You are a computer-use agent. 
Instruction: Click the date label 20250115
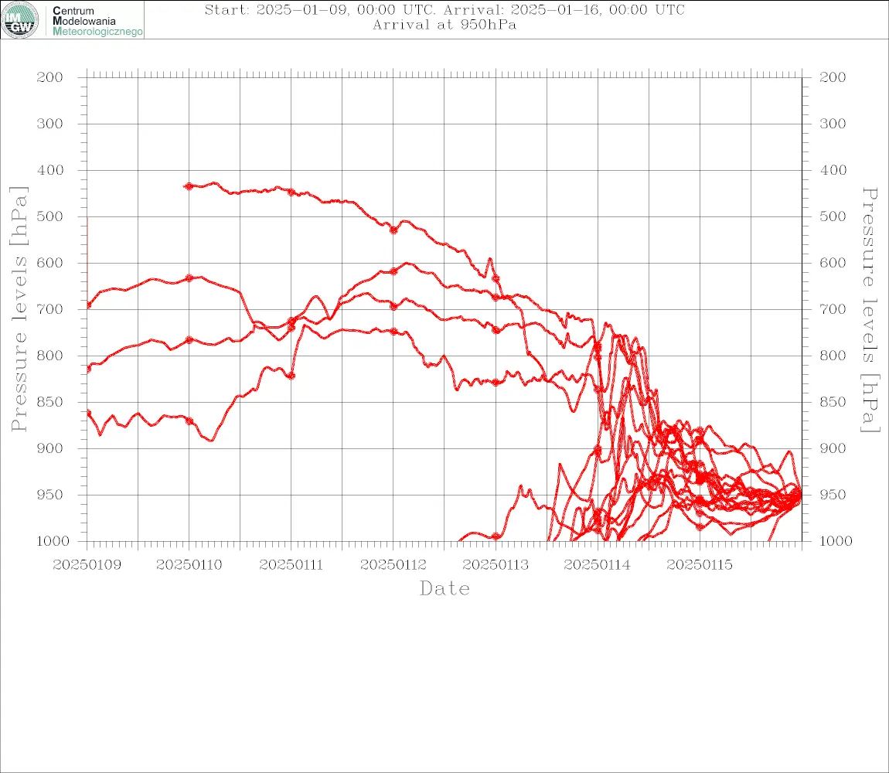700,565
